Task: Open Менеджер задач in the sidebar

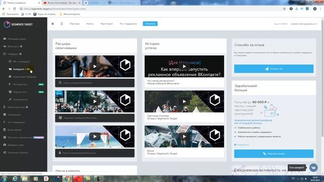Action: tap(17, 39)
